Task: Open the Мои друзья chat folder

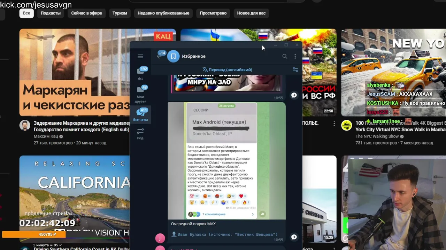Action: click(140, 94)
